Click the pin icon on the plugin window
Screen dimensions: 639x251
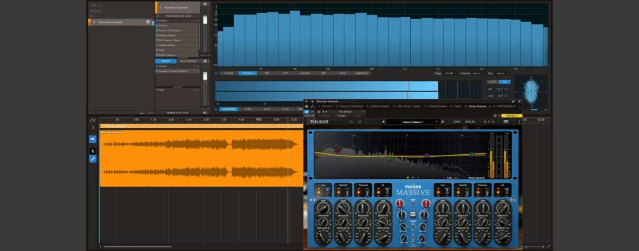pos(513,101)
